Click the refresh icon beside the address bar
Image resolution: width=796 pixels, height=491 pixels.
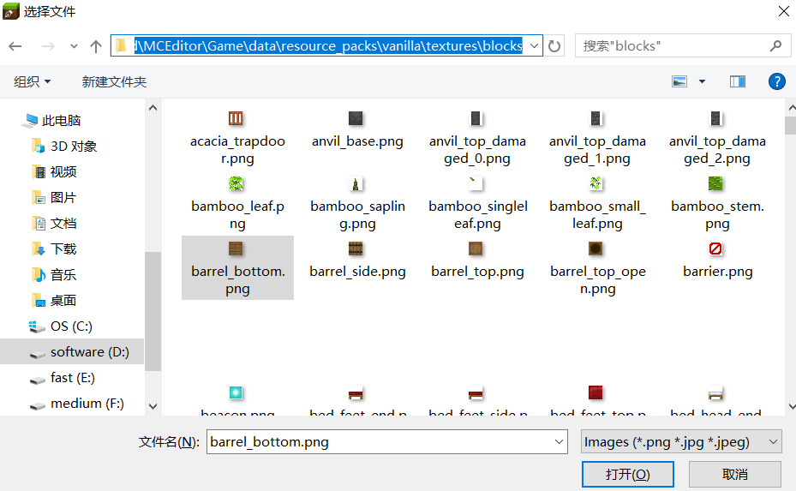555,46
